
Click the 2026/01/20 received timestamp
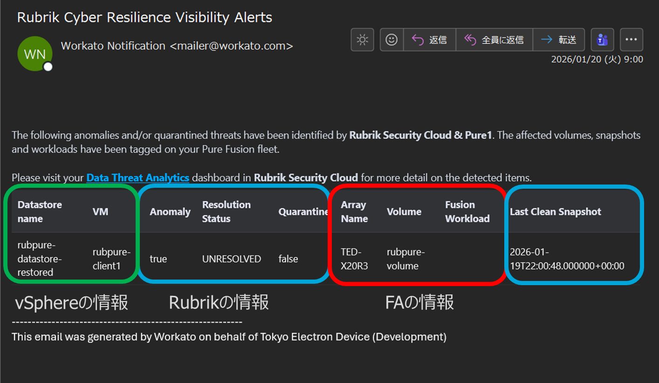pos(597,59)
